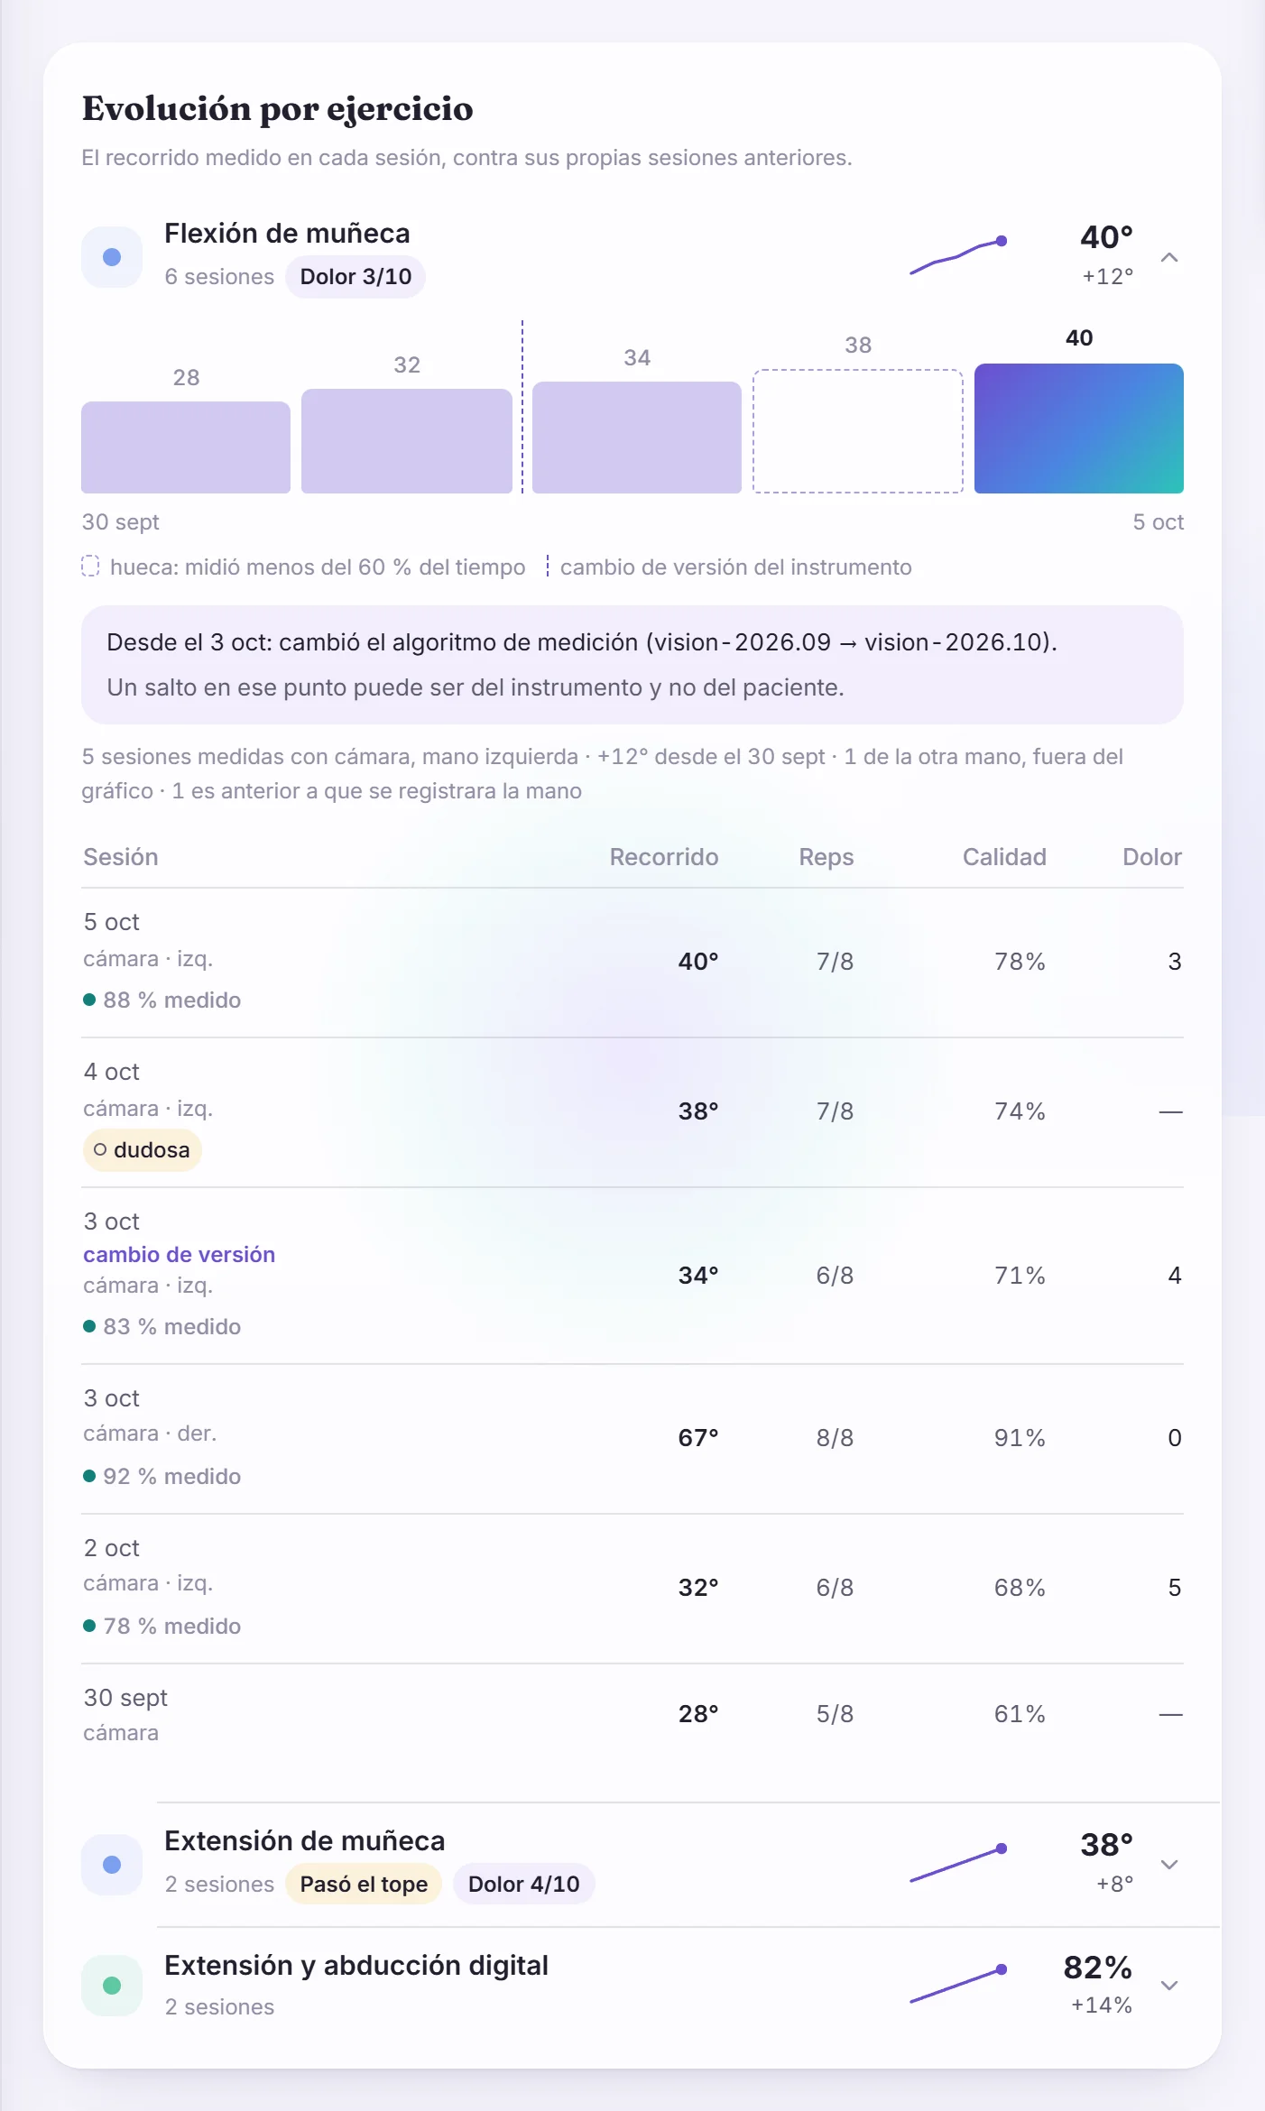
Task: Click the Flexión de muñeca sparkline trend
Action: click(958, 256)
